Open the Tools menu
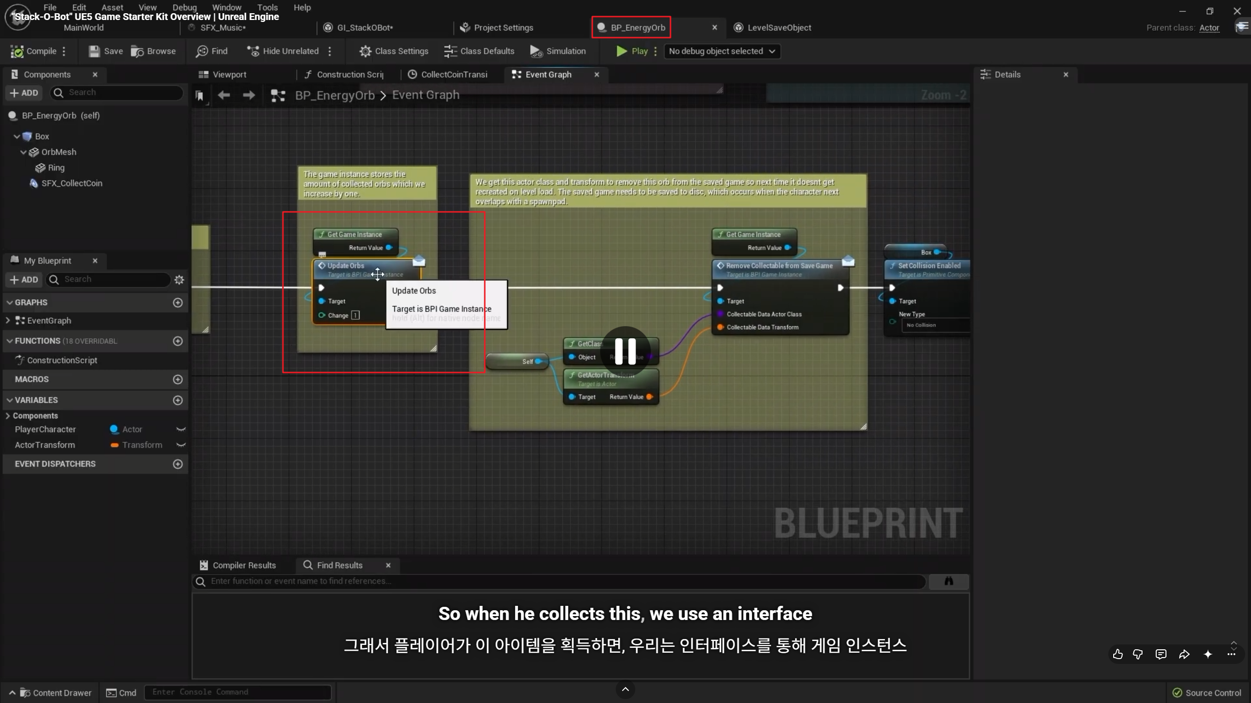The image size is (1251, 703). coord(267,7)
